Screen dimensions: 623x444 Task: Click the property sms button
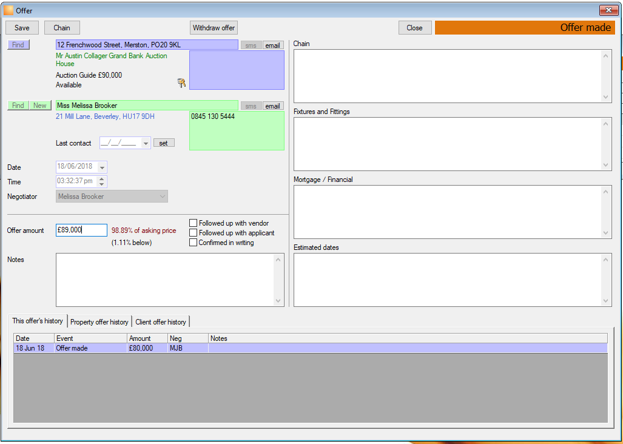(251, 45)
